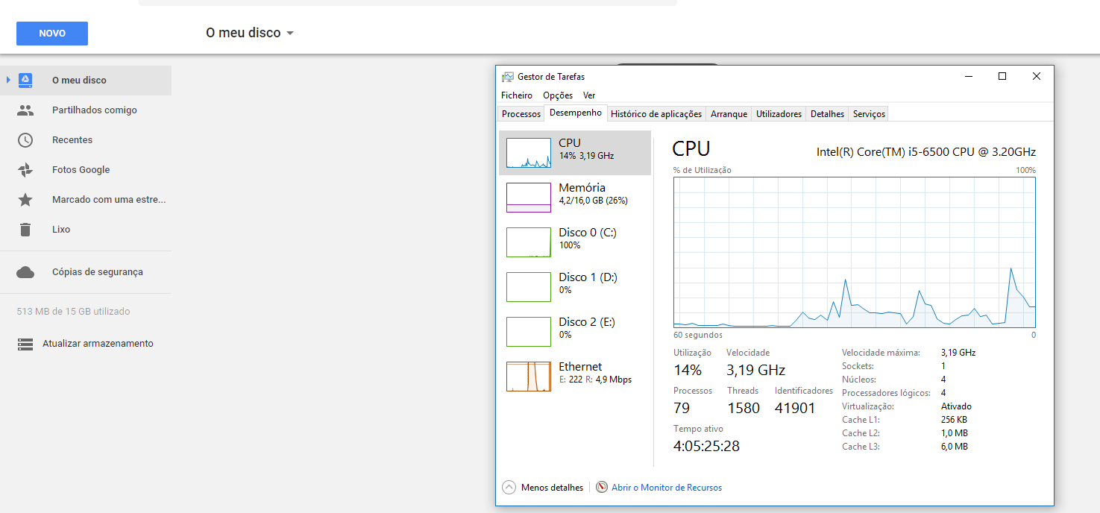The width and height of the screenshot is (1100, 513).
Task: Click the Cópias de segurança cloud icon
Action: (25, 272)
